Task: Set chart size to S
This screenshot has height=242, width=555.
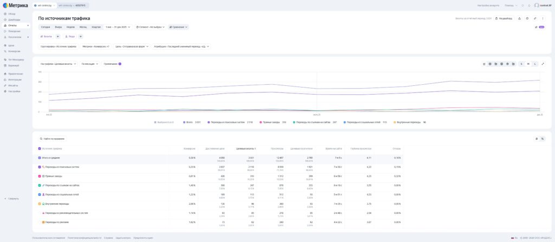Action: (x=521, y=64)
